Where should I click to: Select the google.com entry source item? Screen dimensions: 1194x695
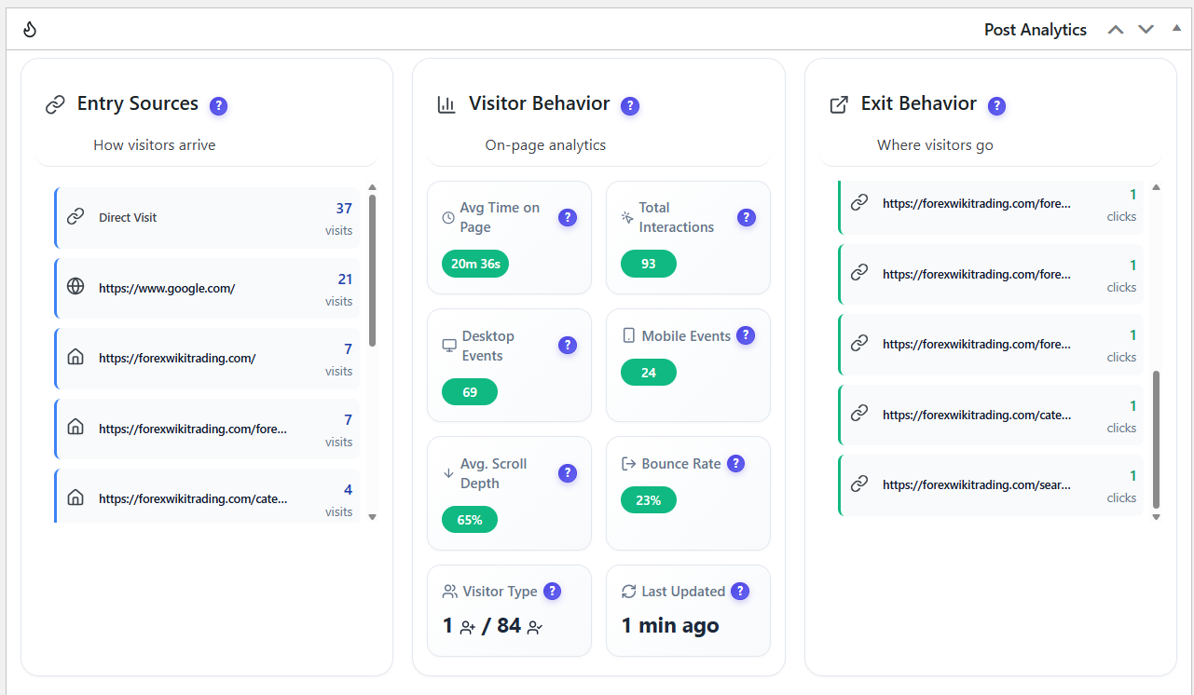pos(206,288)
